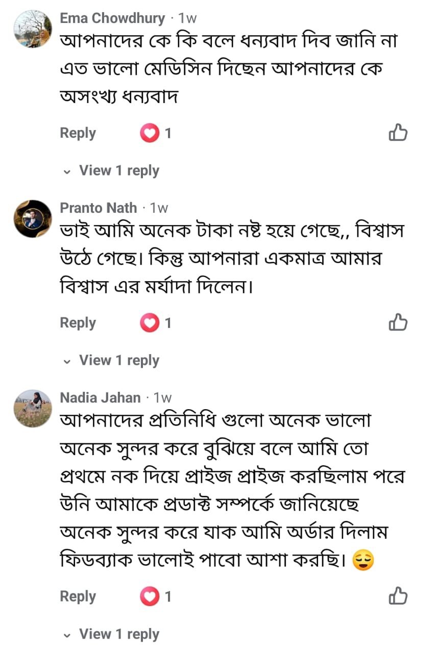
Task: Expand the reply under Nadia Jahan's comment
Action: coord(118,634)
